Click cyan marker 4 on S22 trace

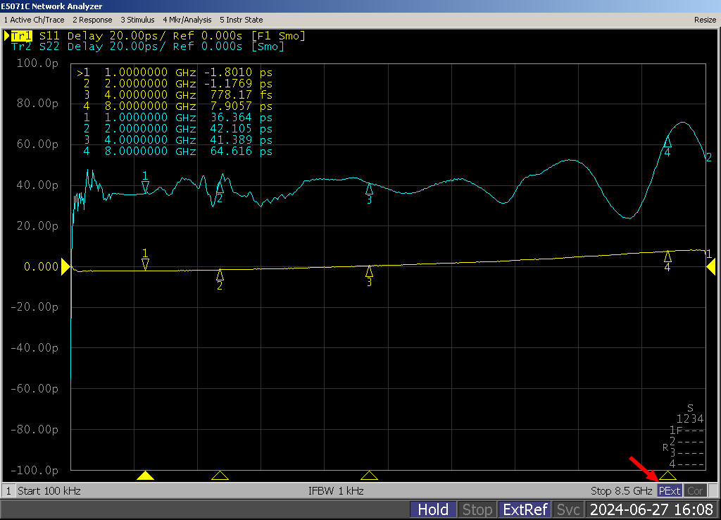[667, 142]
